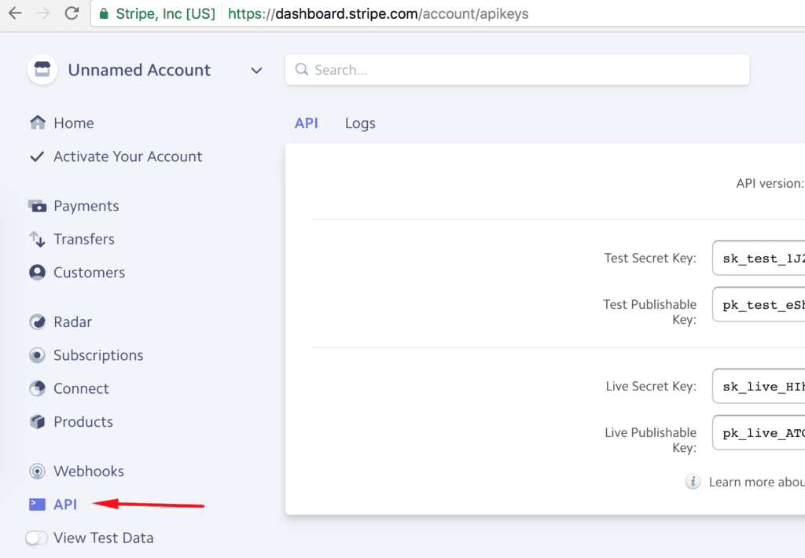This screenshot has height=558, width=805.
Task: Select the Payments sidebar icon
Action: (x=36, y=205)
